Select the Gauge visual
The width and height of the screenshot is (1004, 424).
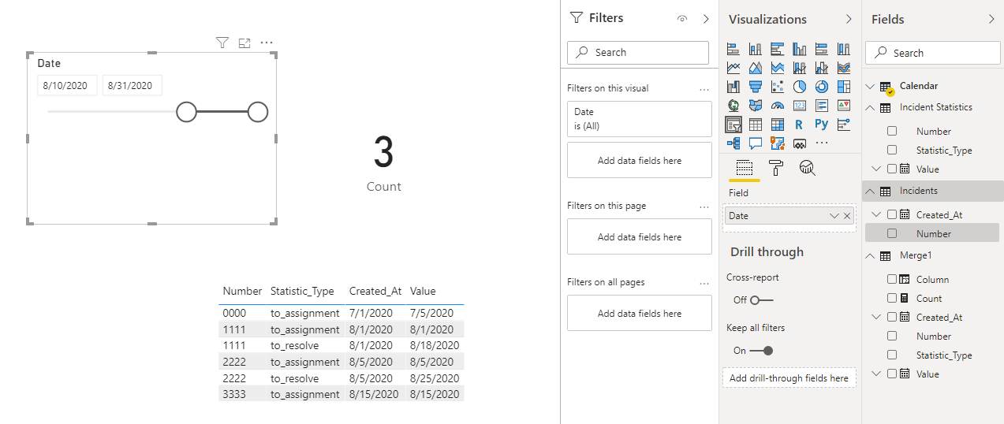click(x=778, y=105)
